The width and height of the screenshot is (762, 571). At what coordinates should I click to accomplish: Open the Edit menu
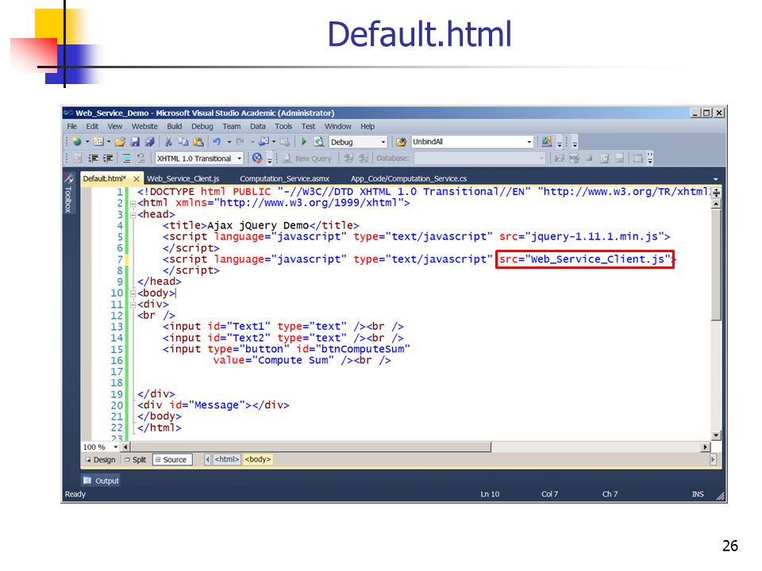pos(92,127)
